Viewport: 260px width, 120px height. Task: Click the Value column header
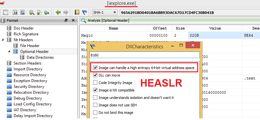[x=215, y=28]
